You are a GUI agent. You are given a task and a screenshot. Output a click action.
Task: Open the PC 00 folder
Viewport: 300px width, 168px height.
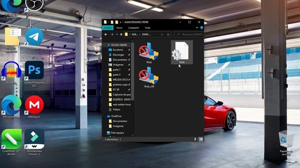tap(116, 90)
